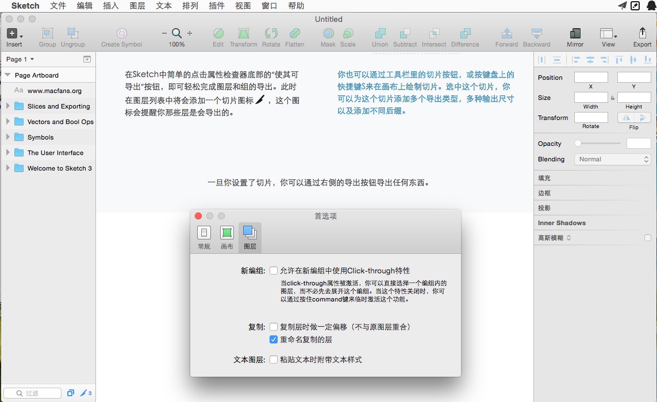Image resolution: width=657 pixels, height=402 pixels.
Task: Click the Scale tool icon
Action: pos(348,33)
